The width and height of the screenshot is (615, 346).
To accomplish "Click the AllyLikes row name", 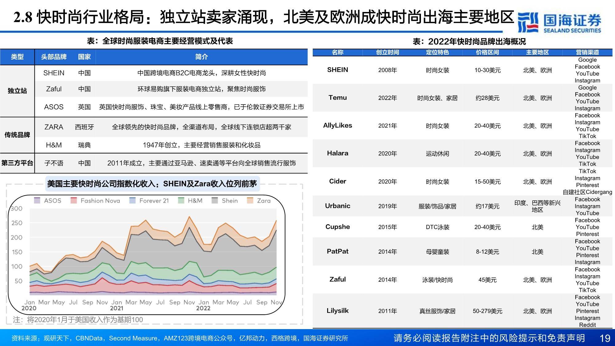I will pyautogui.click(x=338, y=125).
